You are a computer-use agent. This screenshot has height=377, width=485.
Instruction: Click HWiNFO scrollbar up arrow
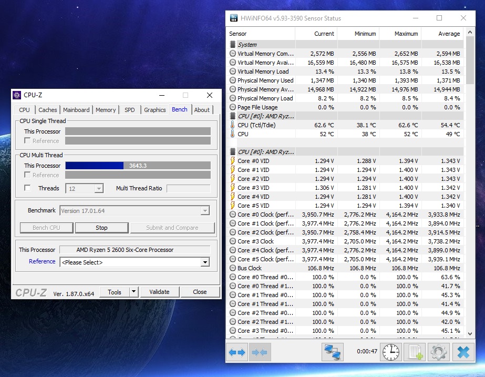click(470, 32)
